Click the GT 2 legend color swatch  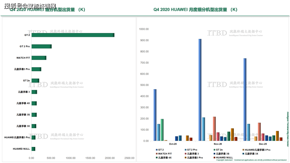pyautogui.click(x=157, y=150)
